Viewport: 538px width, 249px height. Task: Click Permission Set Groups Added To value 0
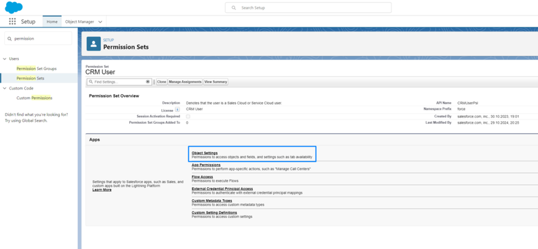(187, 122)
